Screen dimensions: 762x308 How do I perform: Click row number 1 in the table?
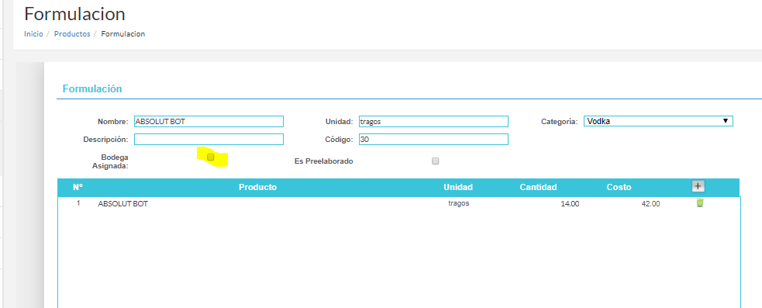pos(78,203)
